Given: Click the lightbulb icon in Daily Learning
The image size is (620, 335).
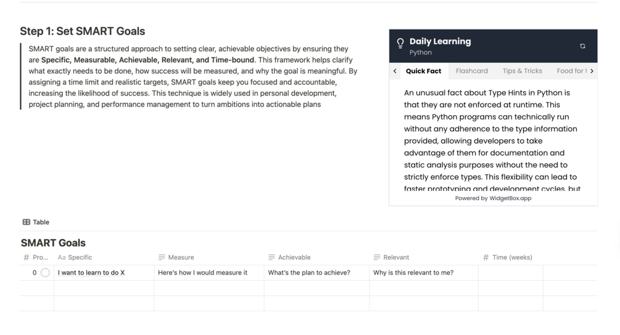Looking at the screenshot, I should pos(400,43).
